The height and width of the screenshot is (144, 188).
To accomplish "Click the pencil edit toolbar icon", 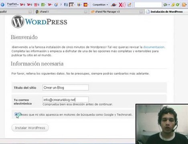I will tap(129, 5).
